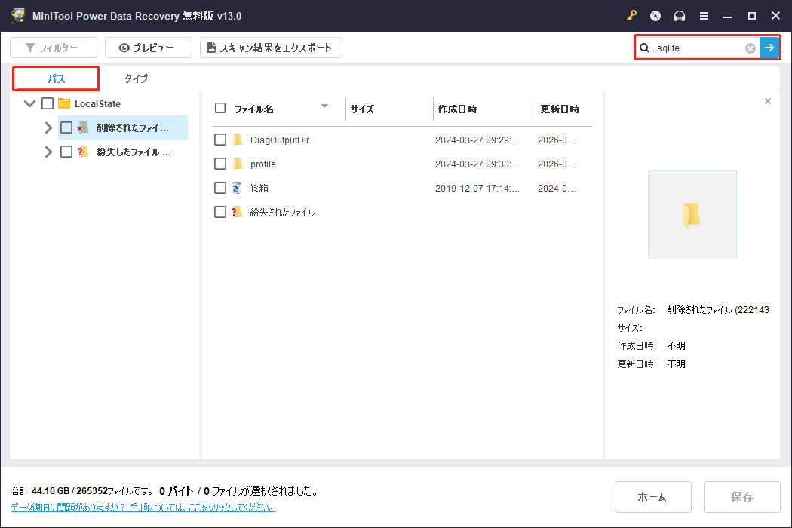
Task: Click the profile folder icon
Action: (x=238, y=164)
